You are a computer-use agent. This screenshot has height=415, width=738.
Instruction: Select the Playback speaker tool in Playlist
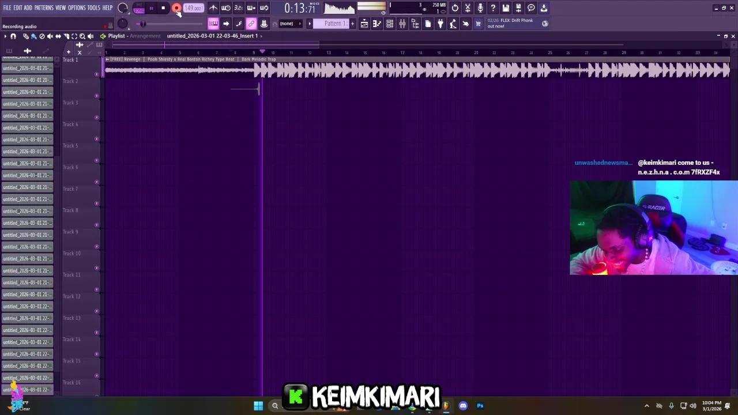coord(90,36)
